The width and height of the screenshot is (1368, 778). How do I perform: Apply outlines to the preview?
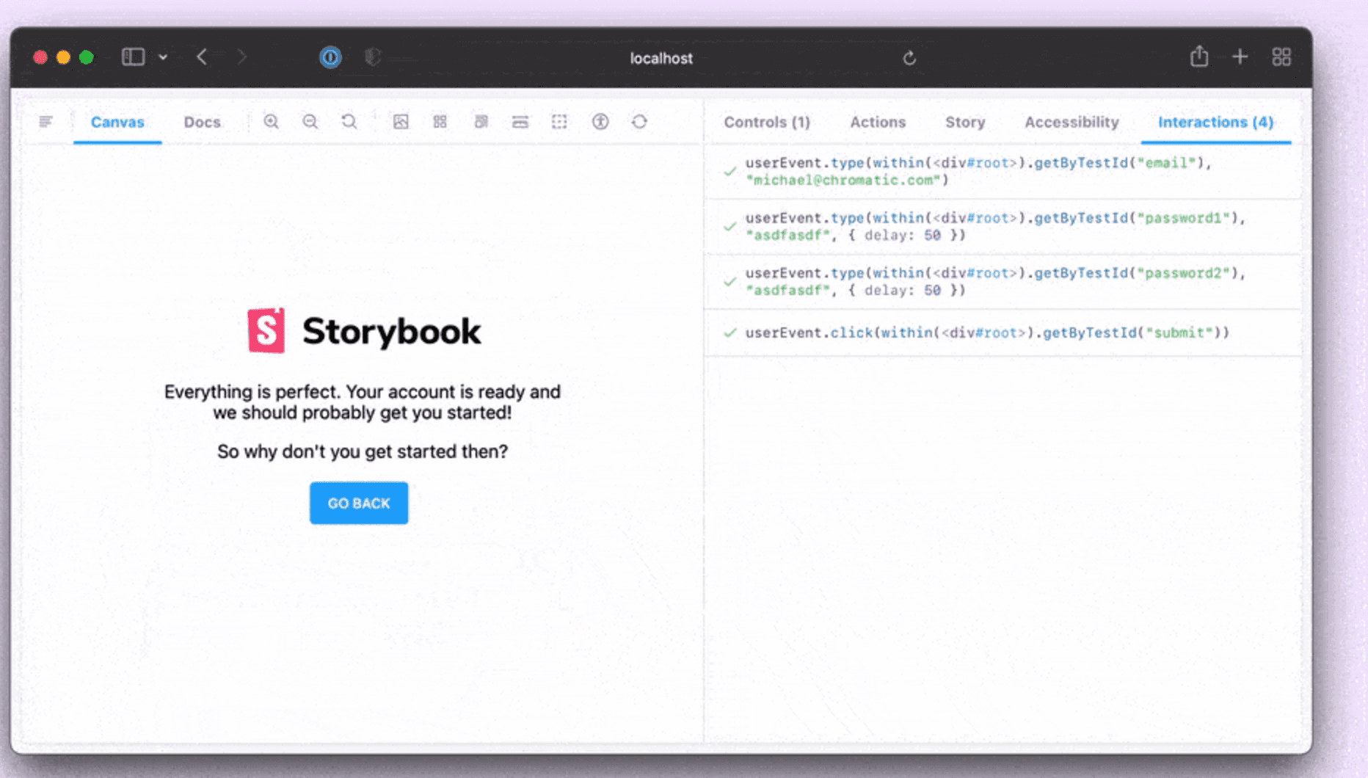(x=559, y=122)
